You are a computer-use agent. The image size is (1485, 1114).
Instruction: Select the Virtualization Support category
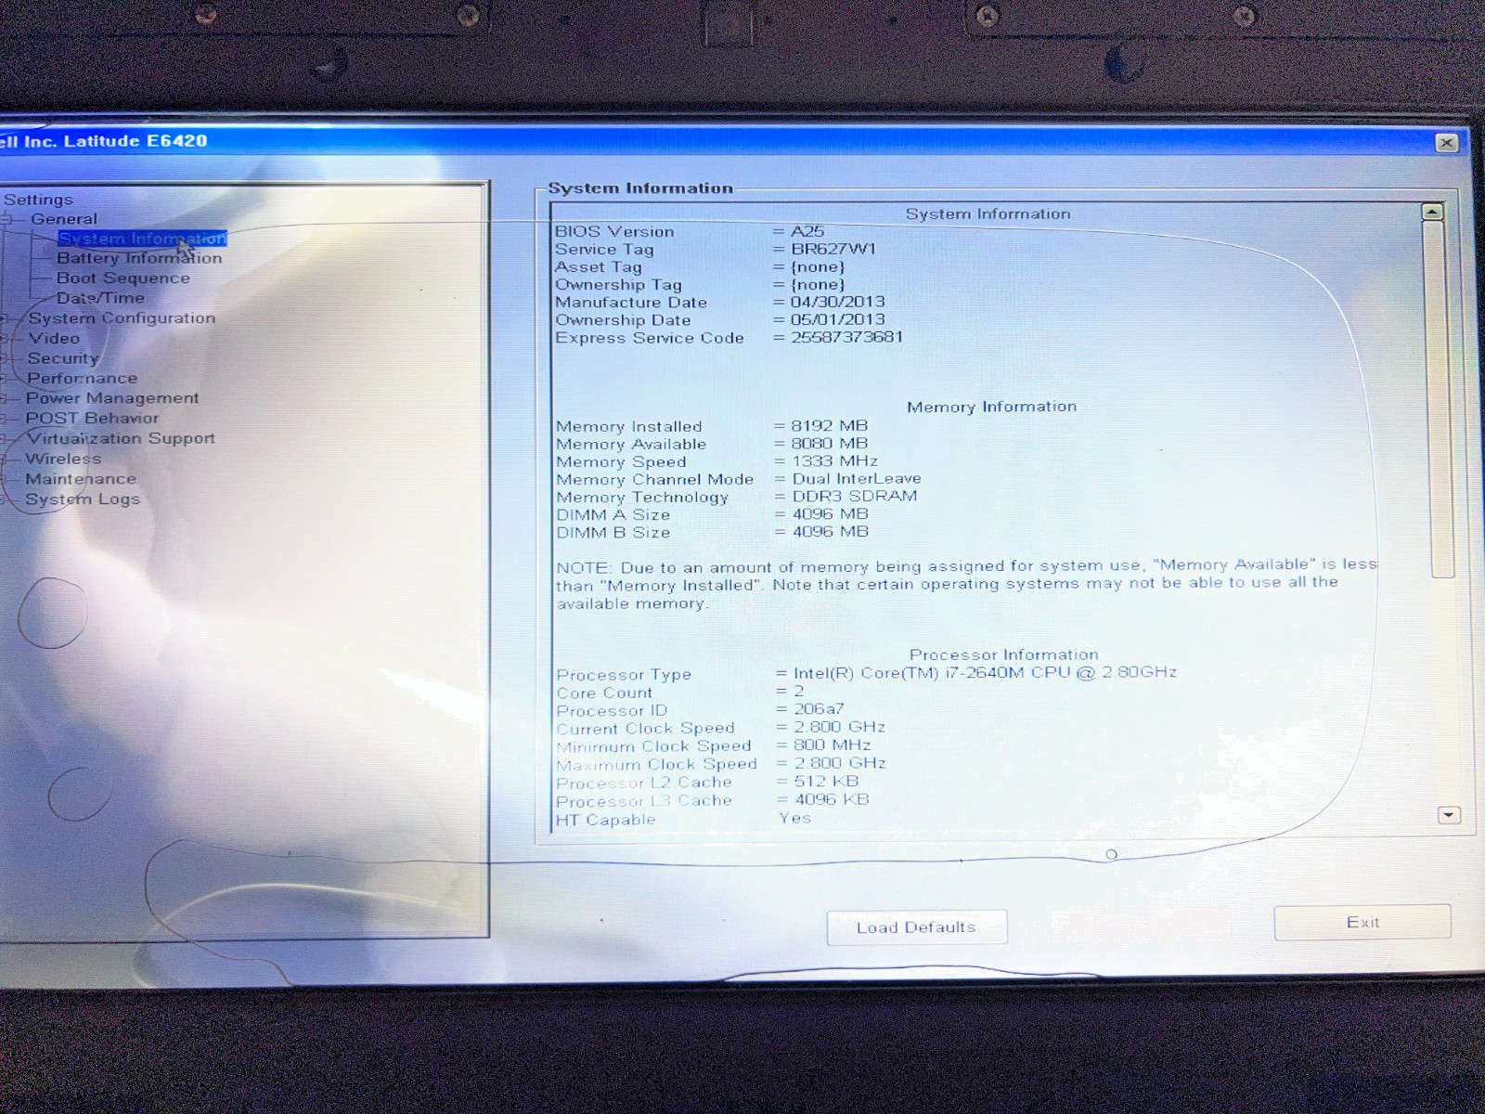point(121,438)
